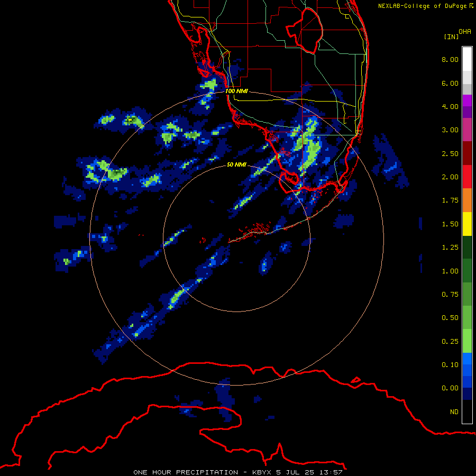Click the 4.00 legend value
The height and width of the screenshot is (476, 476).
[x=450, y=106]
